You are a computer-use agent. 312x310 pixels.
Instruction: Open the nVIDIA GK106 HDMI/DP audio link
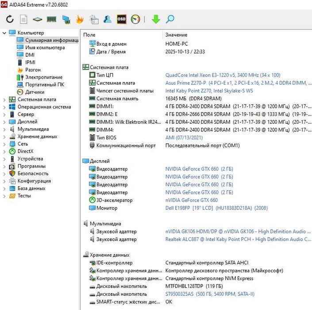point(238,232)
